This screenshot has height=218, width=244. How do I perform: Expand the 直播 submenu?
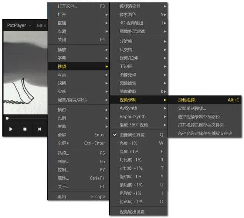click(x=79, y=23)
